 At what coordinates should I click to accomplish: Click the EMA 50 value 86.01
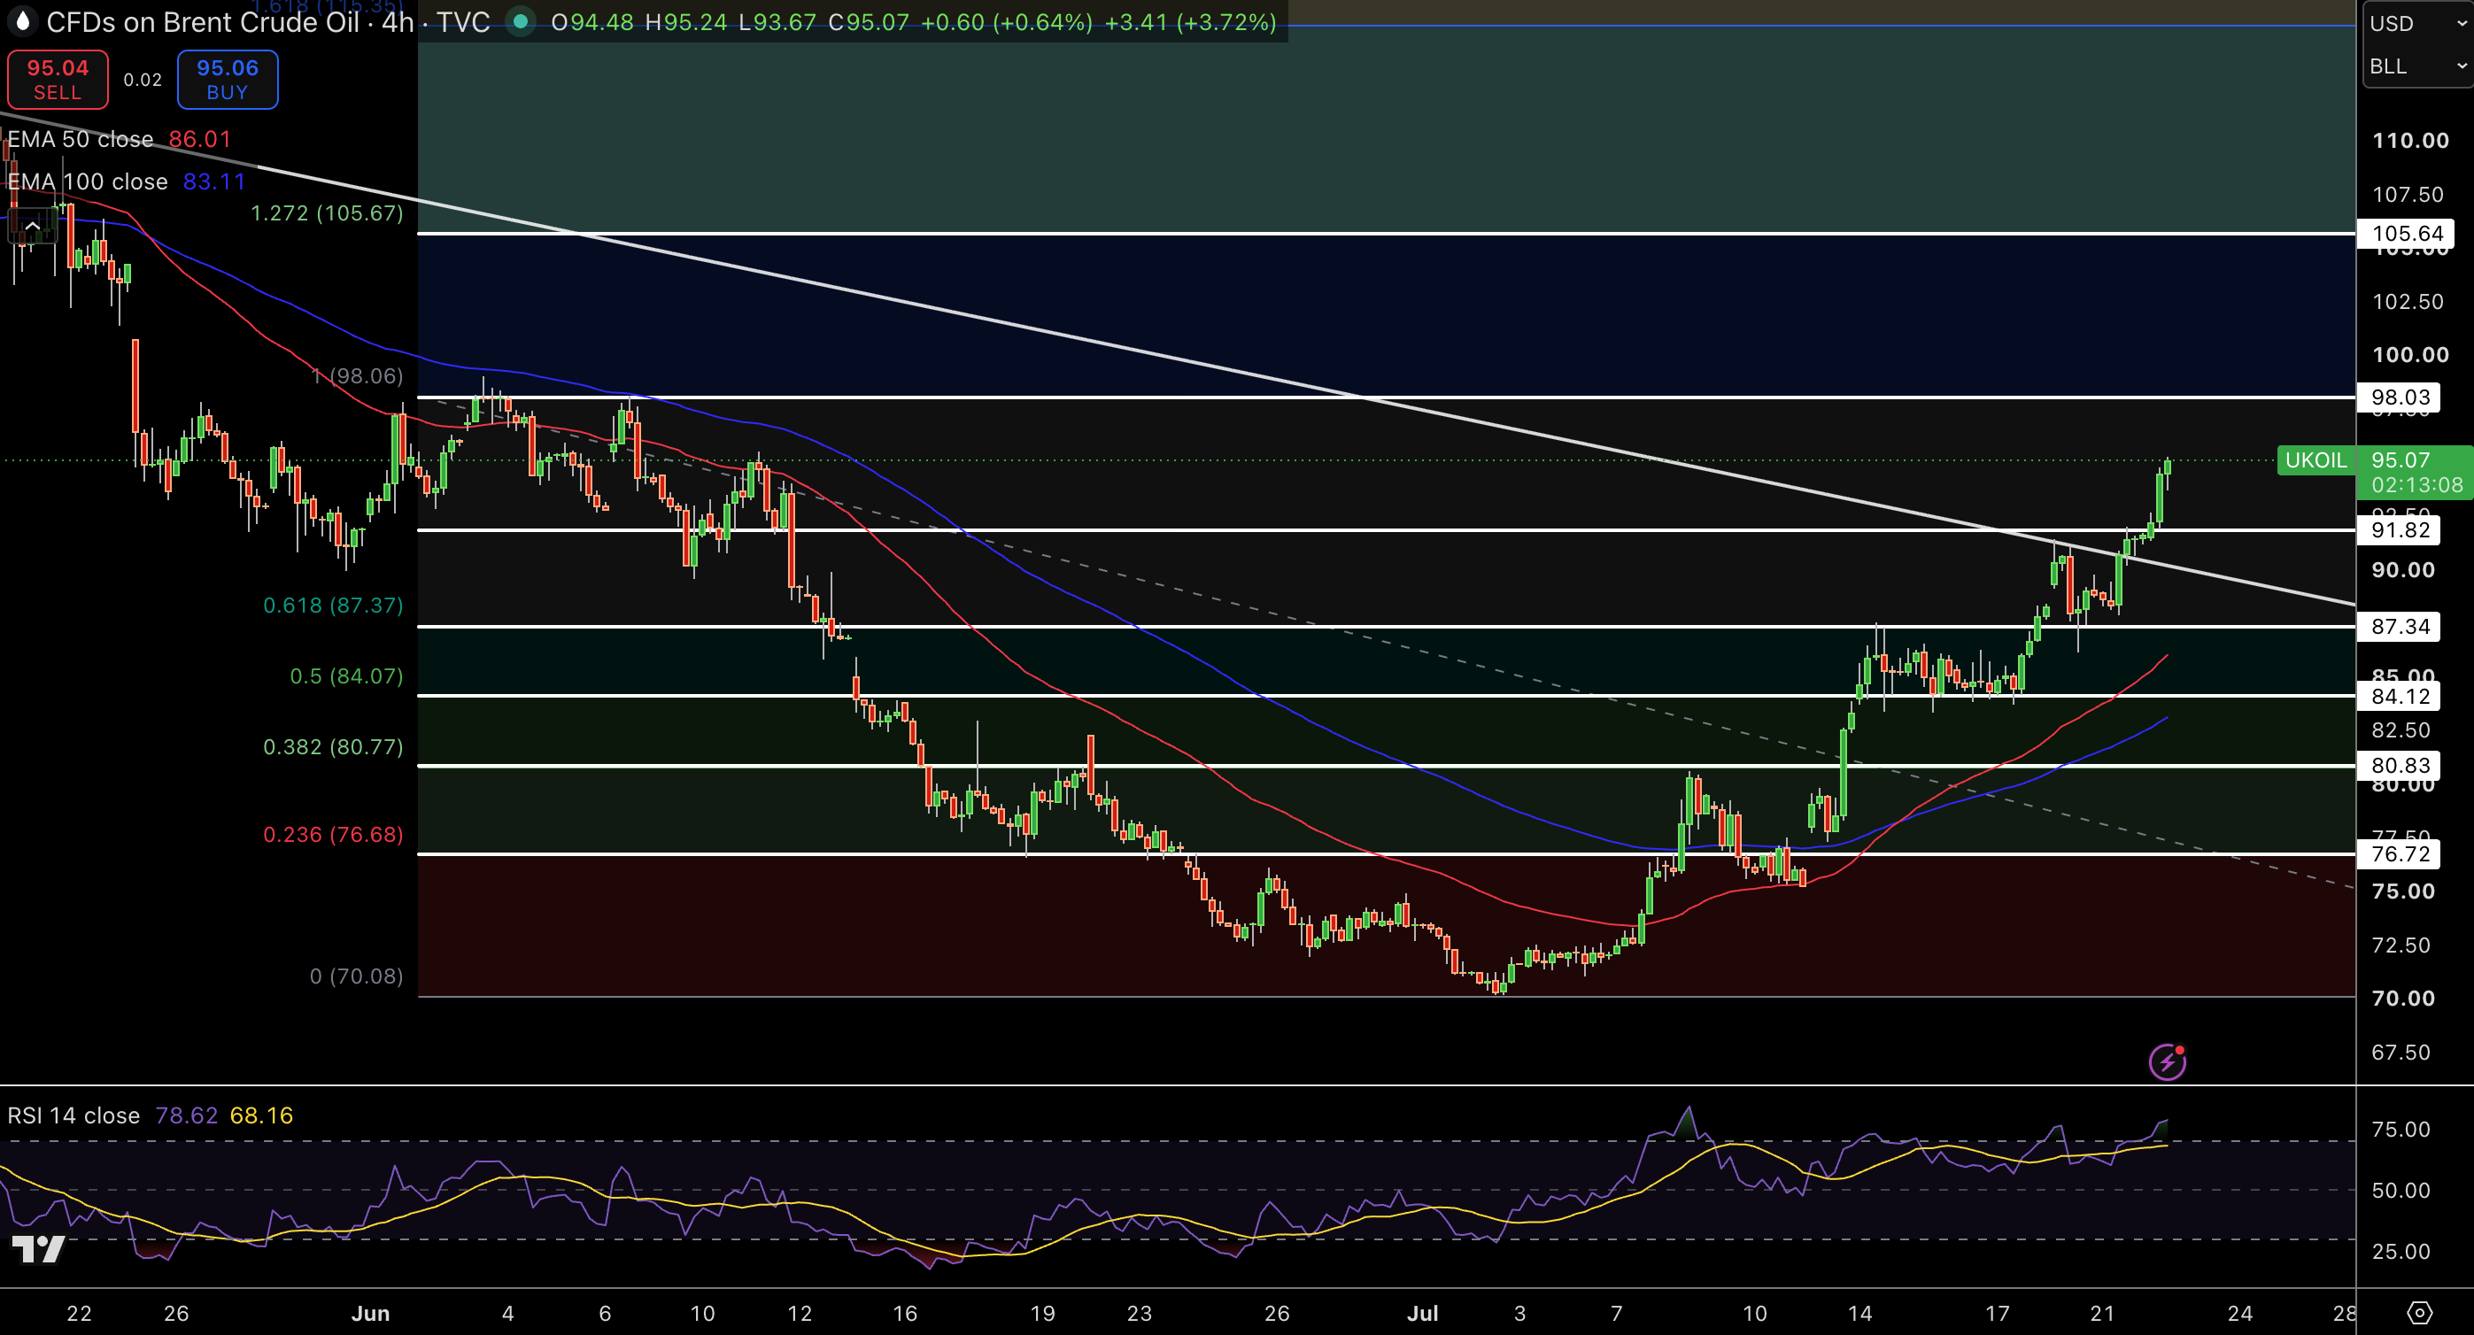[x=200, y=139]
